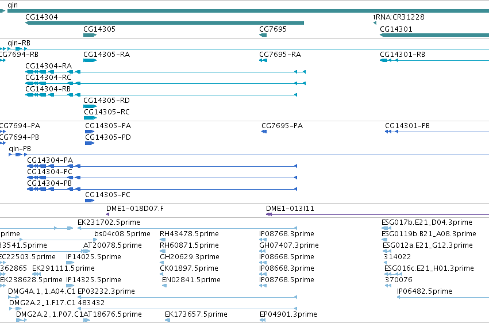Open the AT20078.5prime EST label
489x323 pixels.
(113, 245)
